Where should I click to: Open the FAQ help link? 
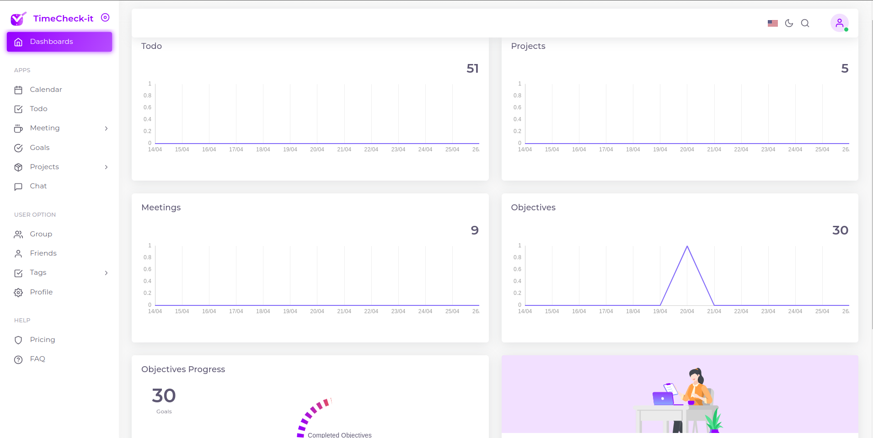(x=37, y=358)
